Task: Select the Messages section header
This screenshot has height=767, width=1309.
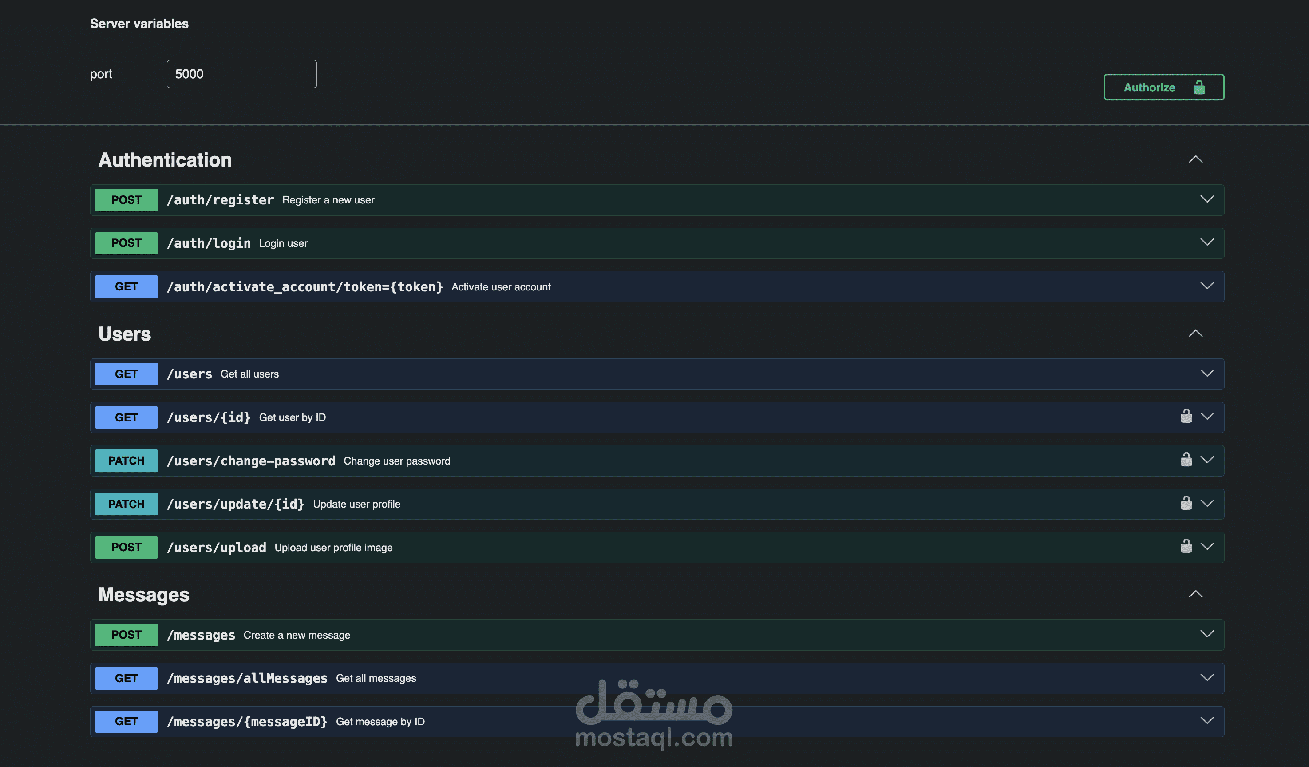Action: click(144, 595)
